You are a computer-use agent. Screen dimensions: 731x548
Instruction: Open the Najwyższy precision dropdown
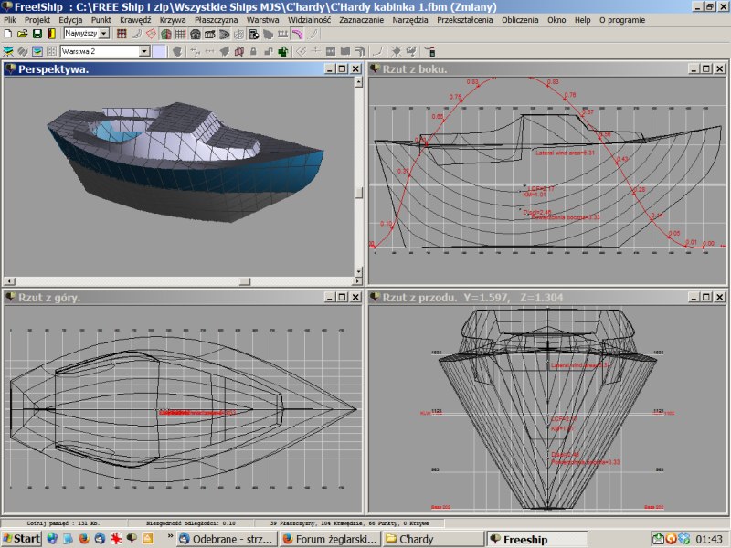tap(103, 34)
